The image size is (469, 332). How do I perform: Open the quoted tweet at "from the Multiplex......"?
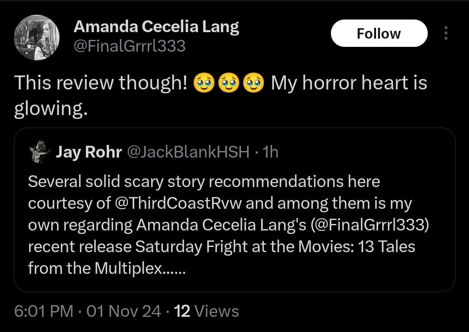coord(107,268)
